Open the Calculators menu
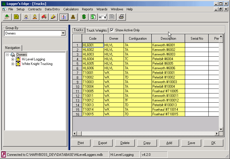230x159 pixels. (71, 9)
